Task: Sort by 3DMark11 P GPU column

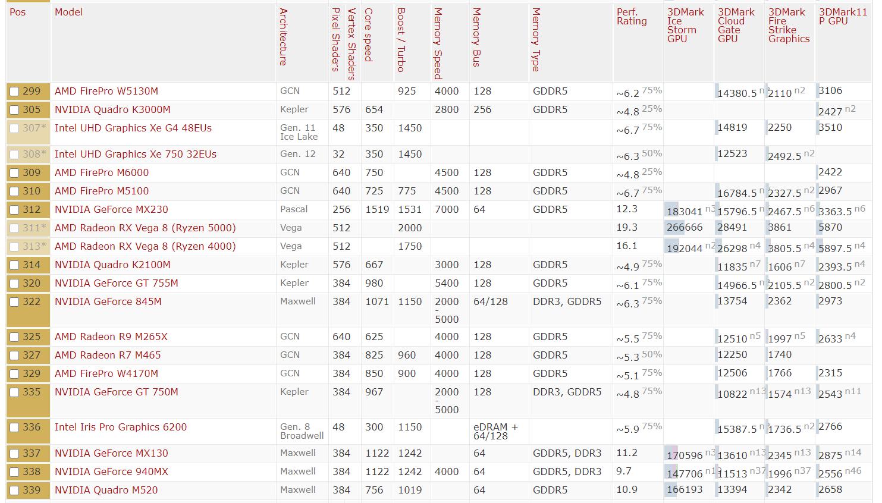Action: click(843, 16)
